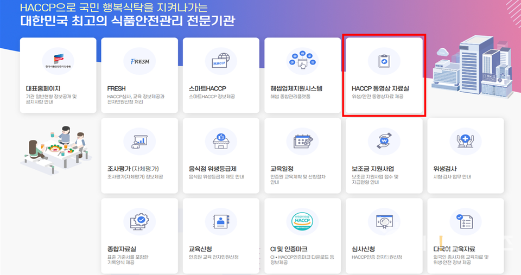Screen dimensions: 521x275
Task: Click description '기관 일반현황 정보공개 및 공지사항 안내'
Action: [51, 99]
